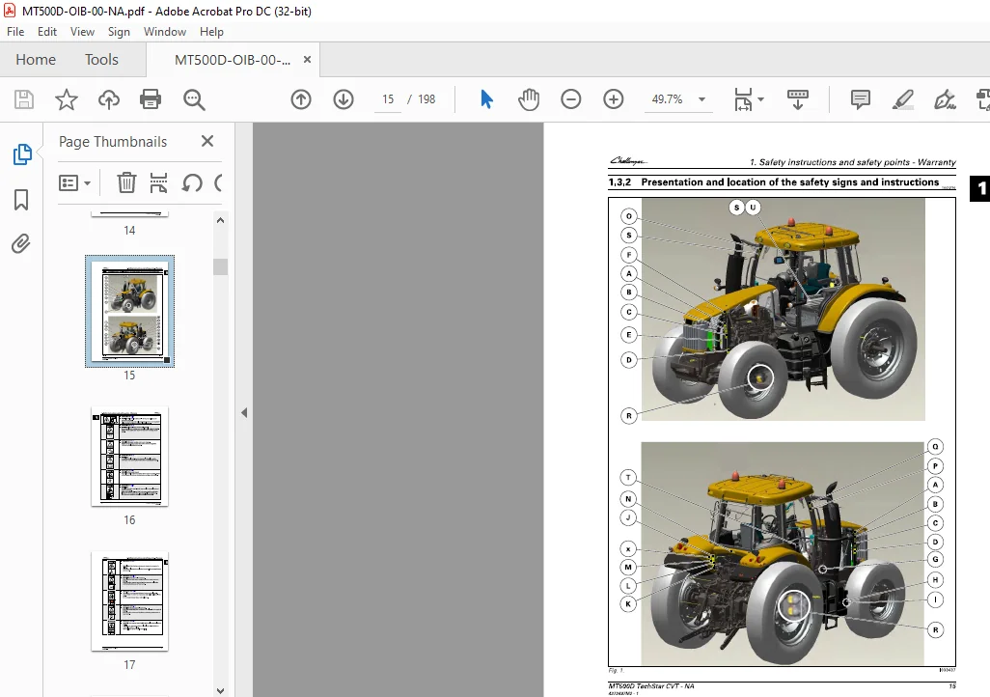Screen dimensions: 990x697
Task: Select page 17 thumbnail
Action: tap(129, 601)
